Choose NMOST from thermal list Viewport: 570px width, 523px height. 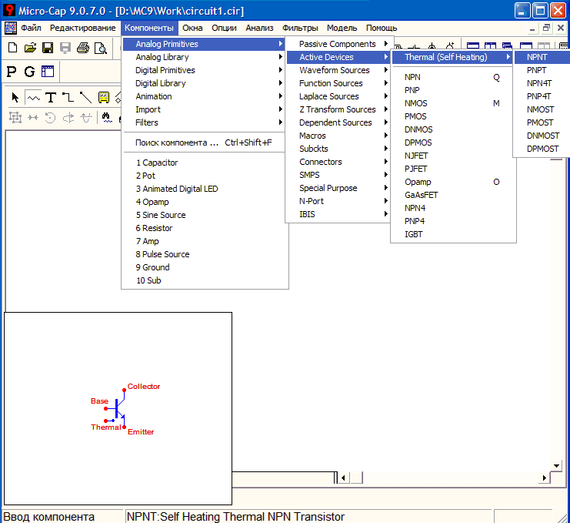(x=542, y=109)
